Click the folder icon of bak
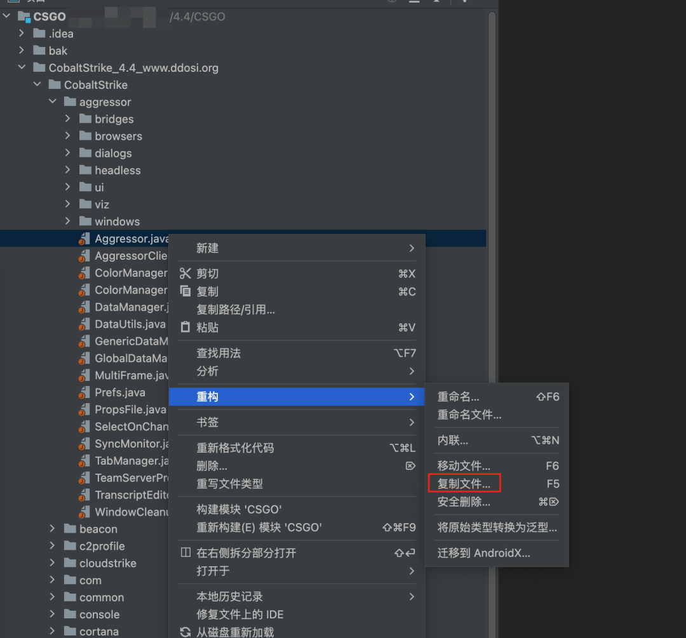Screen dimensions: 686x638 (x=39, y=50)
